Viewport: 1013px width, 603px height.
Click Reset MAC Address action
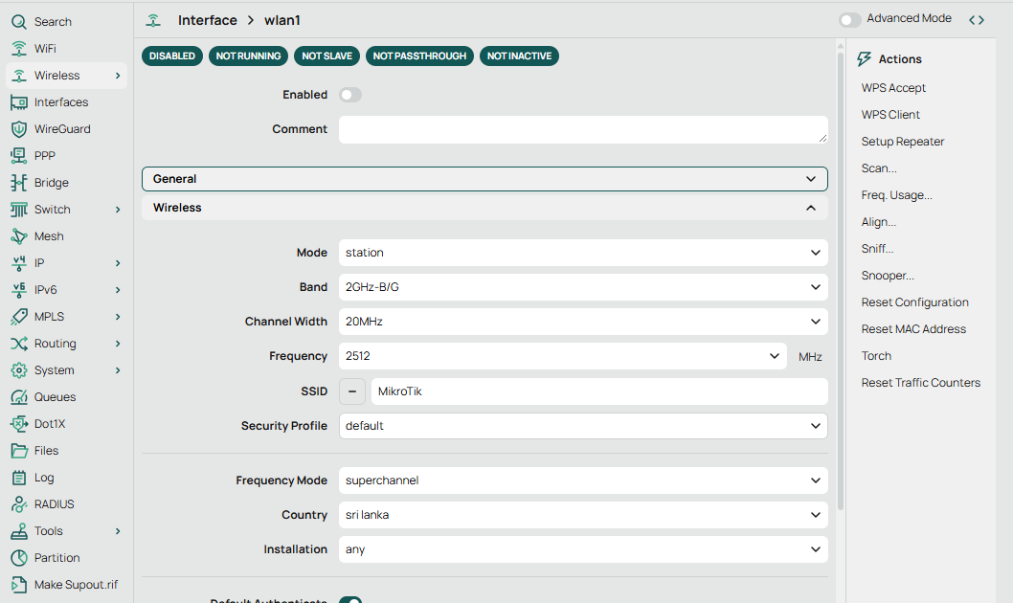click(x=913, y=329)
